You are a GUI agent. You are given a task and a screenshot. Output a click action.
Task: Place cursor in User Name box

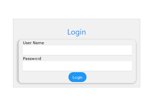[77, 50]
